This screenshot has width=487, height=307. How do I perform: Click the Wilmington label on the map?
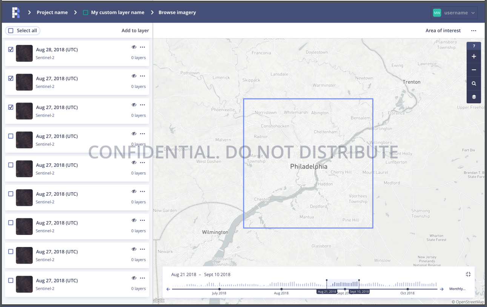pos(215,232)
